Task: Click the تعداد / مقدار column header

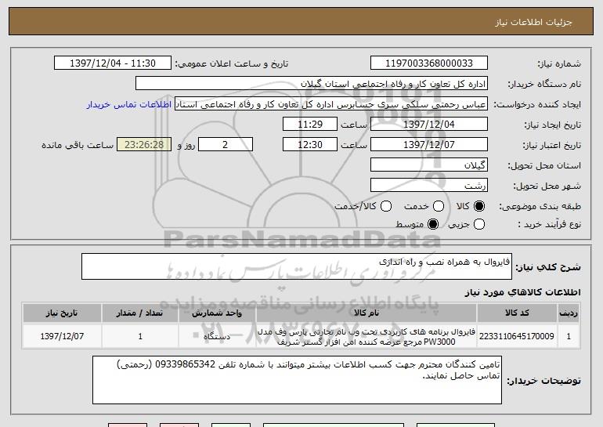Action: coord(140,313)
